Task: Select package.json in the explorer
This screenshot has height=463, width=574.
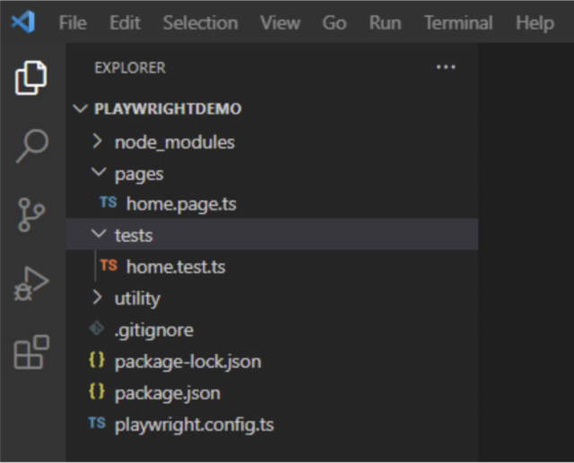Action: tap(167, 393)
